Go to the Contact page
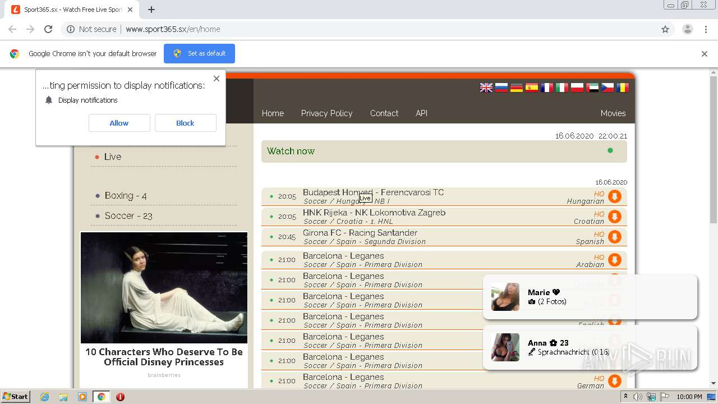Image resolution: width=718 pixels, height=404 pixels. [384, 113]
